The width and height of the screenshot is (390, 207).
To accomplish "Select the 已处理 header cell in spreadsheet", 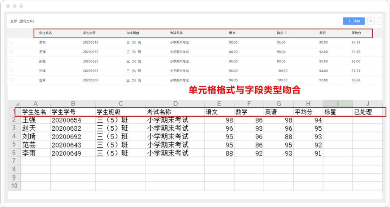I will click(363, 112).
